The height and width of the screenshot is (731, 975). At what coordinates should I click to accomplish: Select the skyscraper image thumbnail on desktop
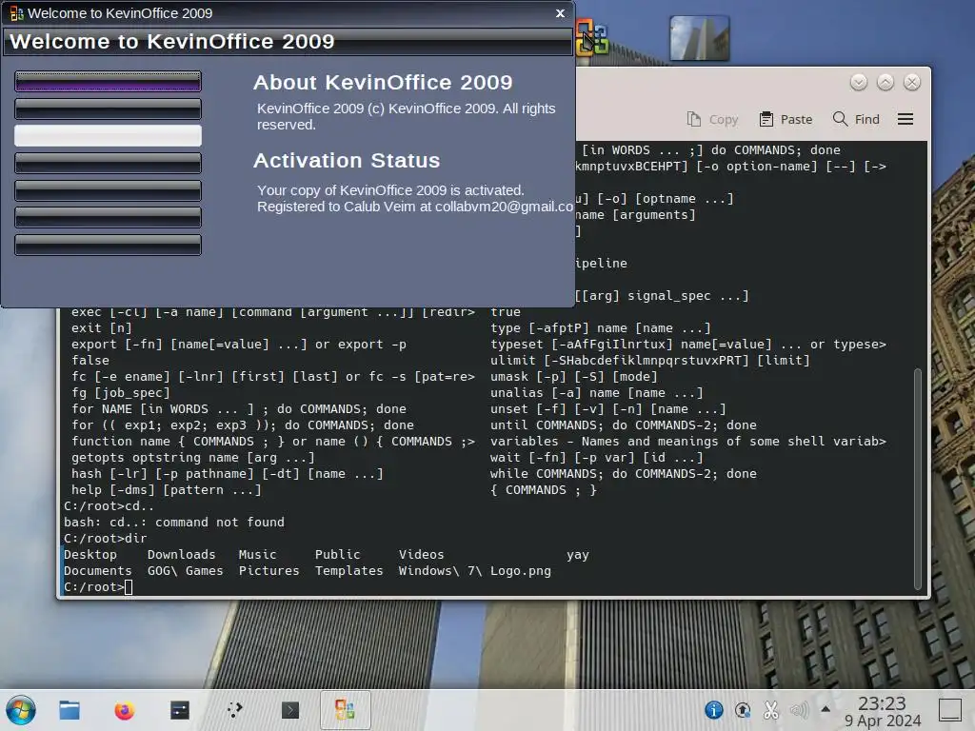700,38
